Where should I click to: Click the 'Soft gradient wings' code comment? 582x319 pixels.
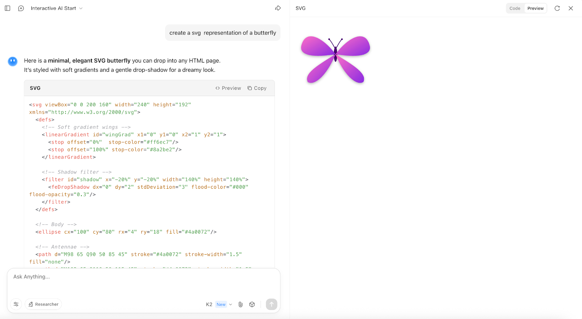click(86, 127)
